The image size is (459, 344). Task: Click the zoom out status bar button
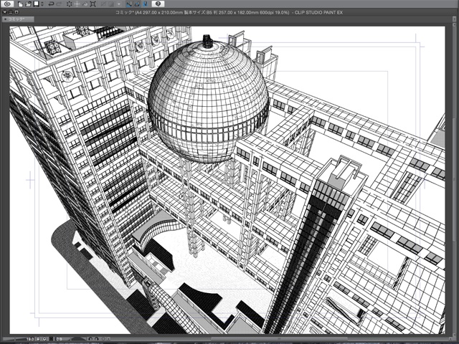[38, 339]
